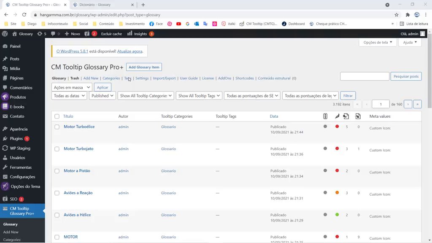Viewport: 432px width, 243px height.
Task: Click the Pesquisar posts button
Action: pos(406,76)
